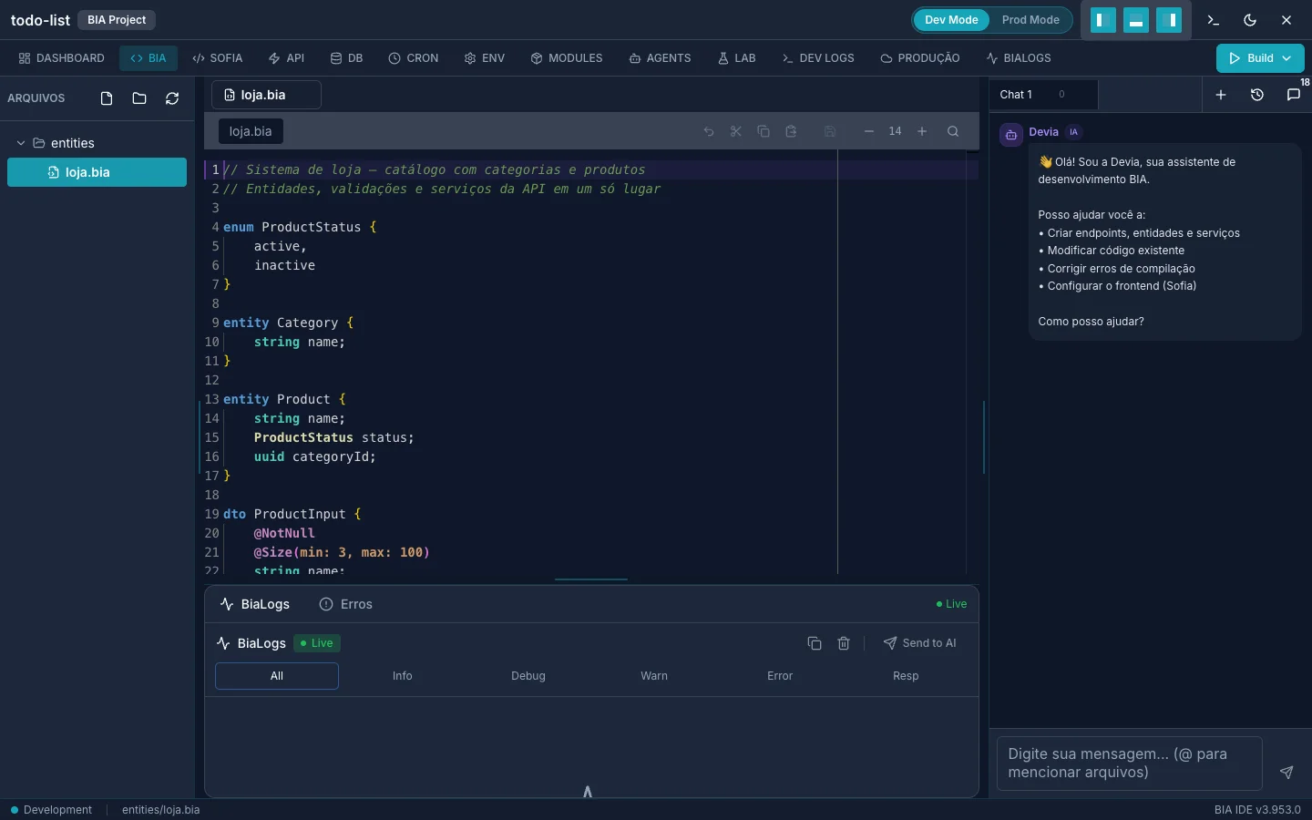
Task: Click the Devia bot avatar icon
Action: click(x=1011, y=135)
